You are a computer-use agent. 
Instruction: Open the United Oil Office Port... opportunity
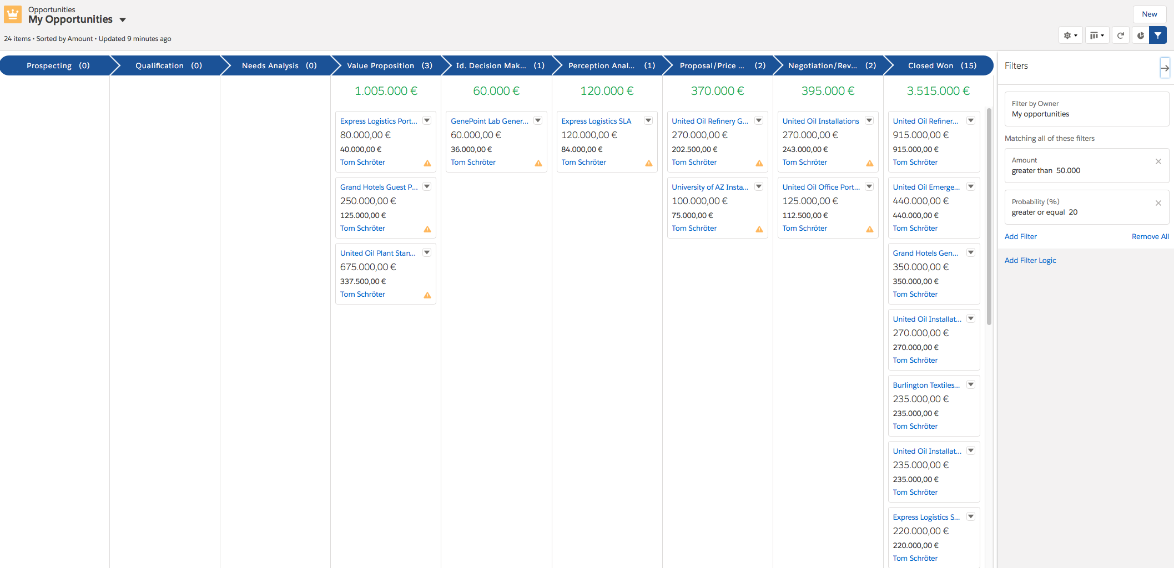(x=821, y=187)
